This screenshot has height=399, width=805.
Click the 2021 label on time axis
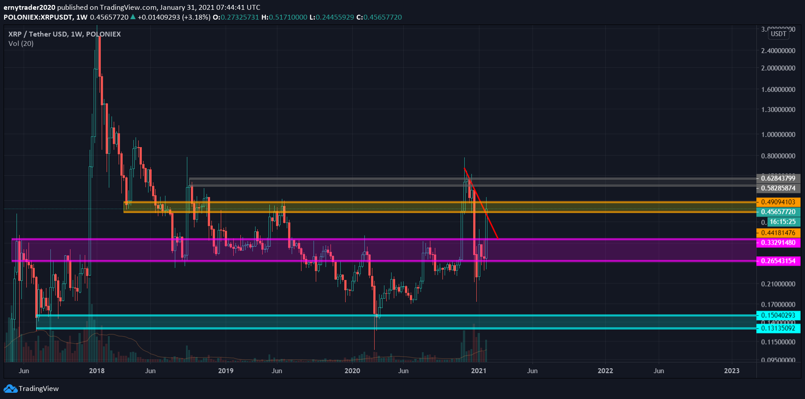point(479,371)
